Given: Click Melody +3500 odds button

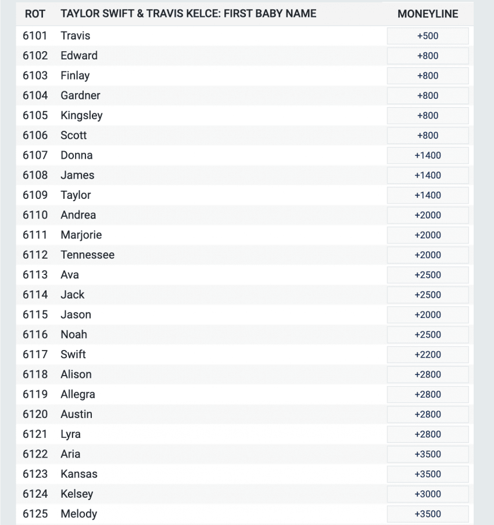Looking at the screenshot, I should pyautogui.click(x=428, y=514).
